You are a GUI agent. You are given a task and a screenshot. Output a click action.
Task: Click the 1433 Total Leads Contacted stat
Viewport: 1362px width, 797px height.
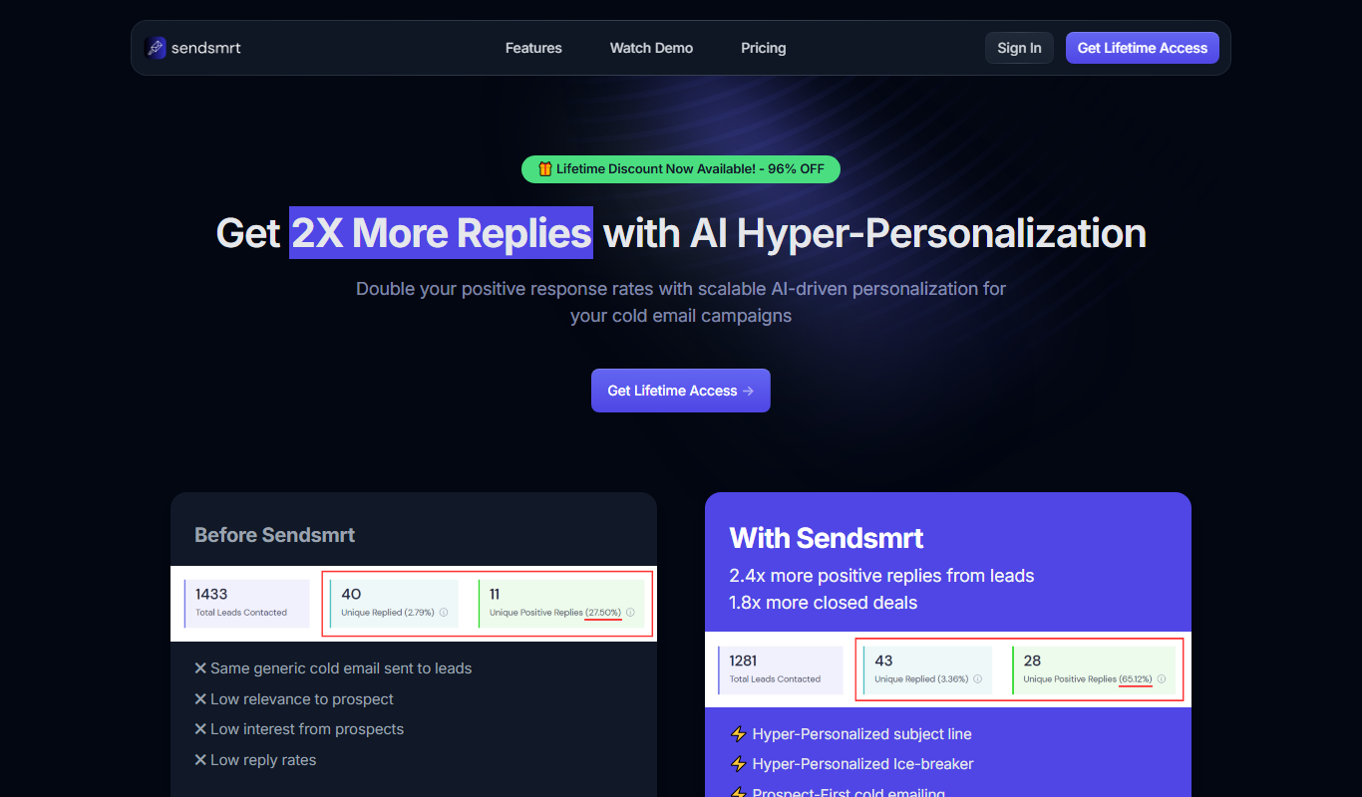[247, 603]
